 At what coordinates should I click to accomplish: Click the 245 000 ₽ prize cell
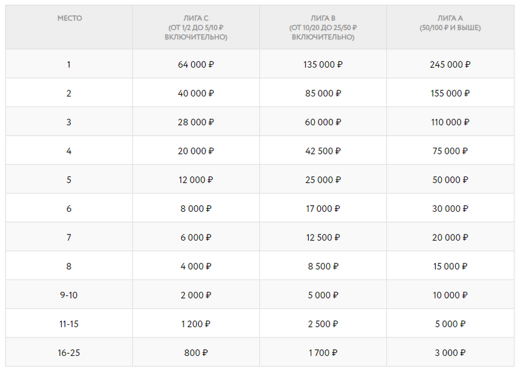(x=450, y=64)
